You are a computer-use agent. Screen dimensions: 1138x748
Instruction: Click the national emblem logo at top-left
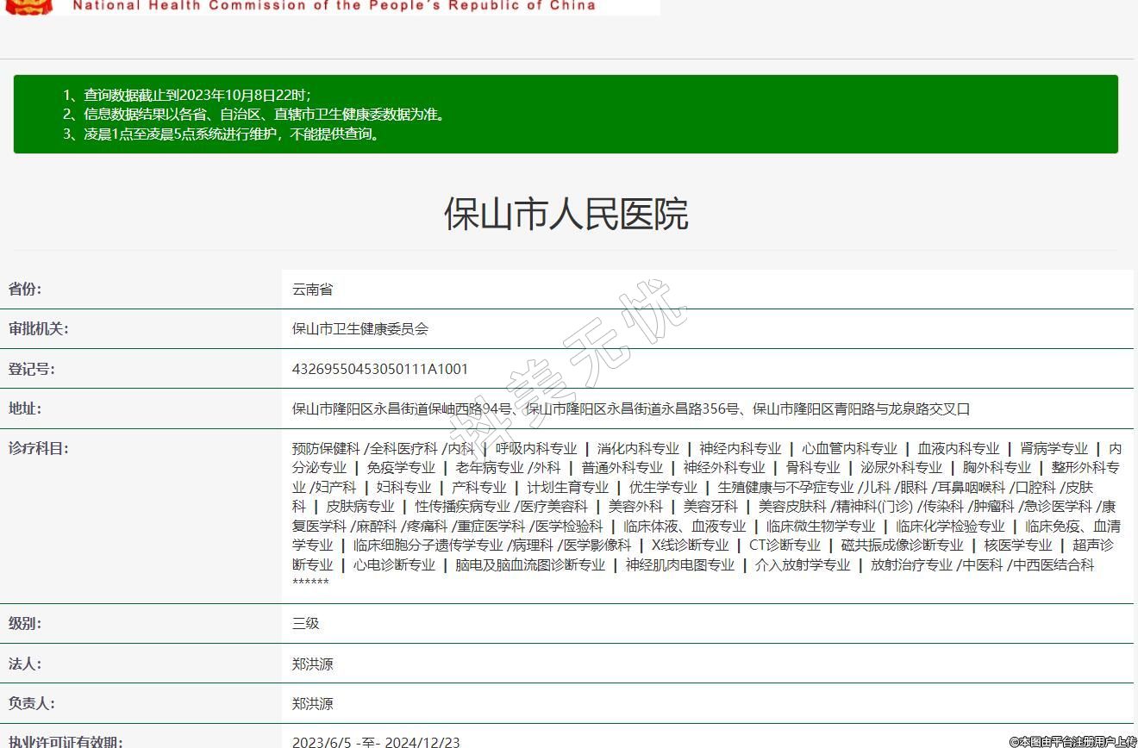tap(28, 6)
